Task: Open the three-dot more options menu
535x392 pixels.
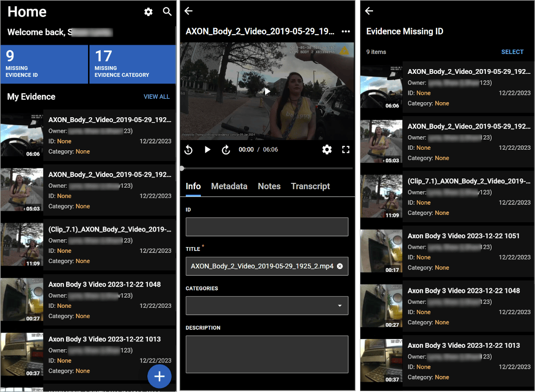Action: [346, 32]
